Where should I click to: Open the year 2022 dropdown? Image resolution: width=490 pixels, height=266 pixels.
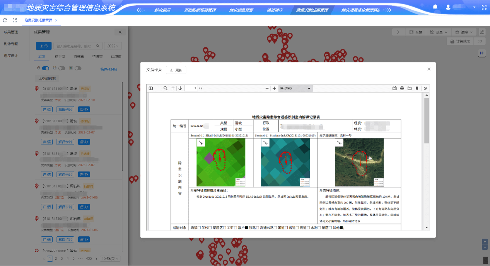[113, 46]
